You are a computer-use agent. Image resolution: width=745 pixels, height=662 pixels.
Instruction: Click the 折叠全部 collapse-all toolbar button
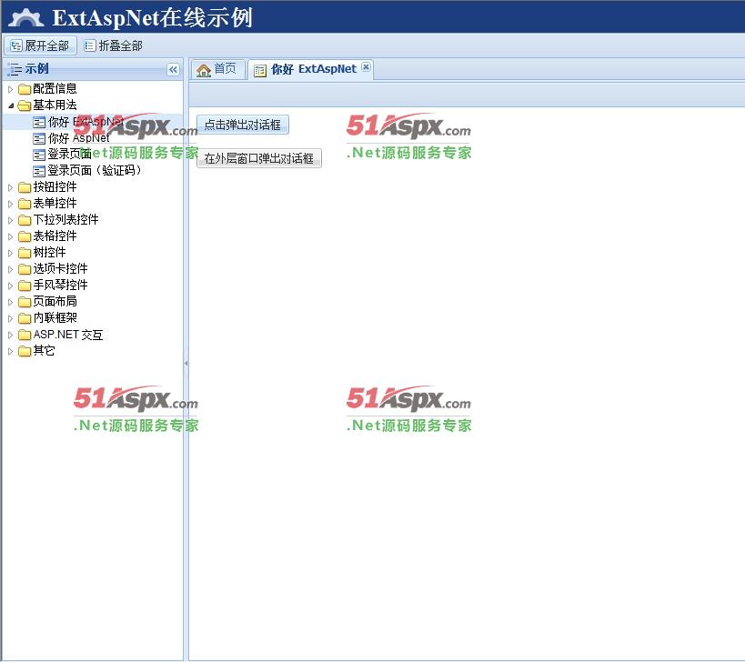pyautogui.click(x=113, y=45)
